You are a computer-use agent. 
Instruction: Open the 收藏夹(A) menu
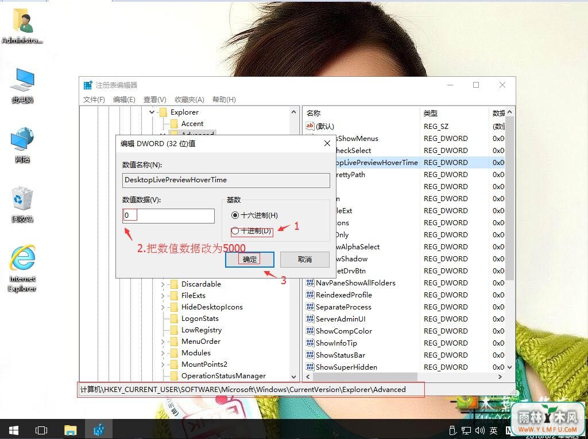[x=189, y=99]
